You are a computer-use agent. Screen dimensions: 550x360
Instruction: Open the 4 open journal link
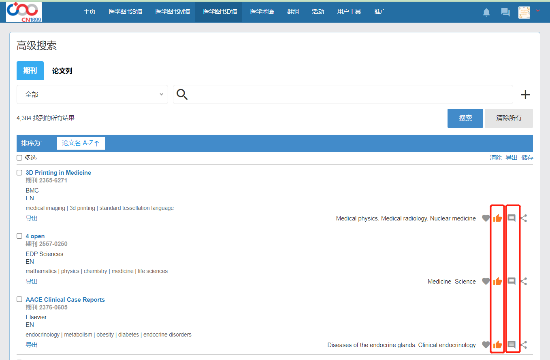[x=35, y=236]
